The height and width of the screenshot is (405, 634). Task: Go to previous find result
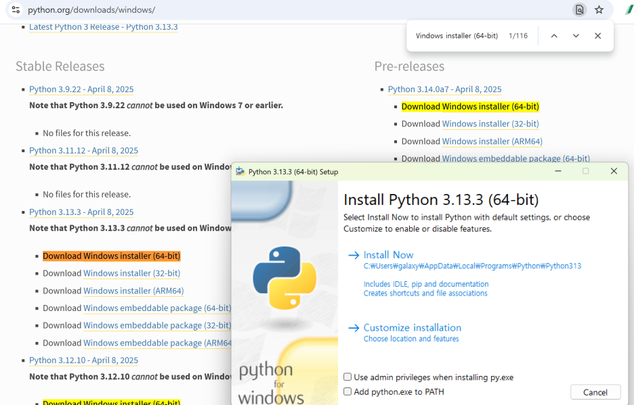[554, 36]
